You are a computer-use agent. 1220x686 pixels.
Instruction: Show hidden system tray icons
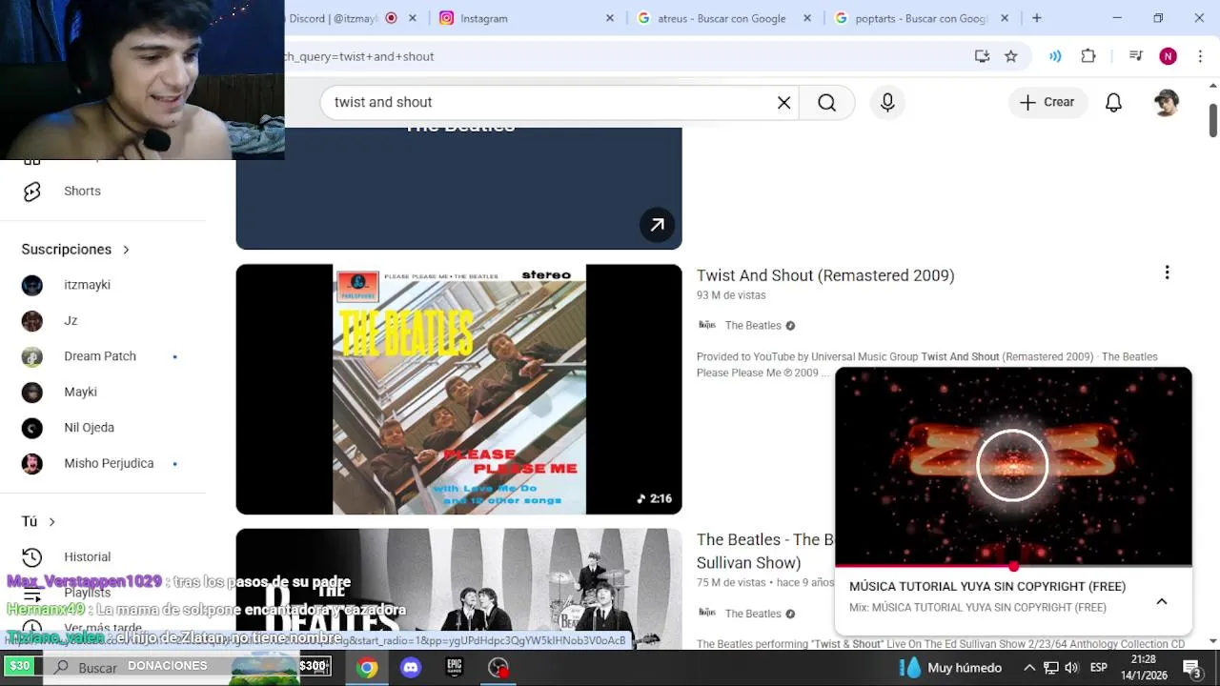(x=1029, y=668)
